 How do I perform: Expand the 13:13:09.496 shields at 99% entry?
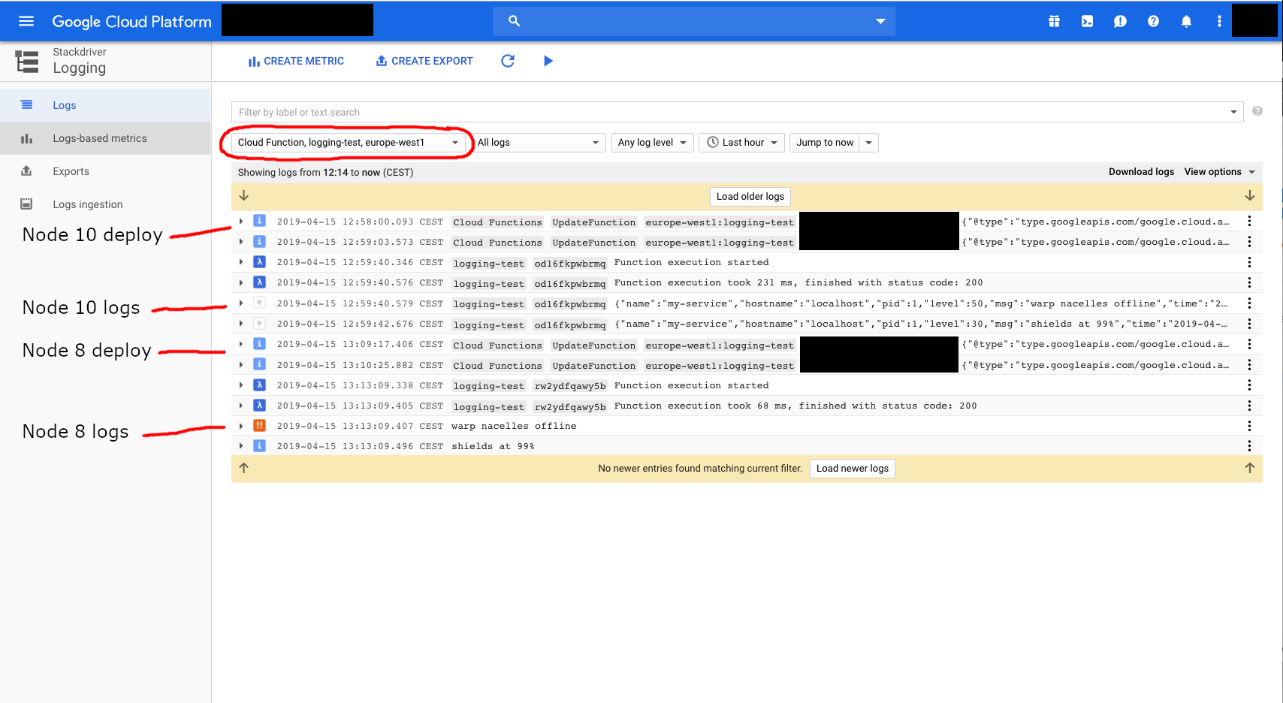tap(241, 446)
